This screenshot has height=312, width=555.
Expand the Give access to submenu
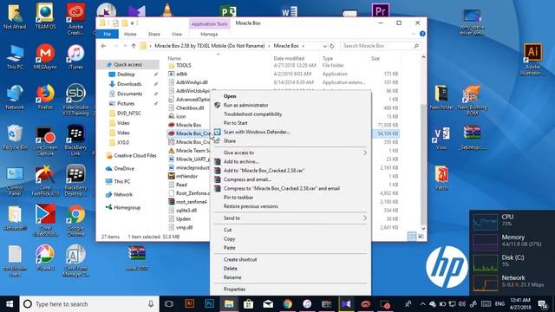(291, 153)
